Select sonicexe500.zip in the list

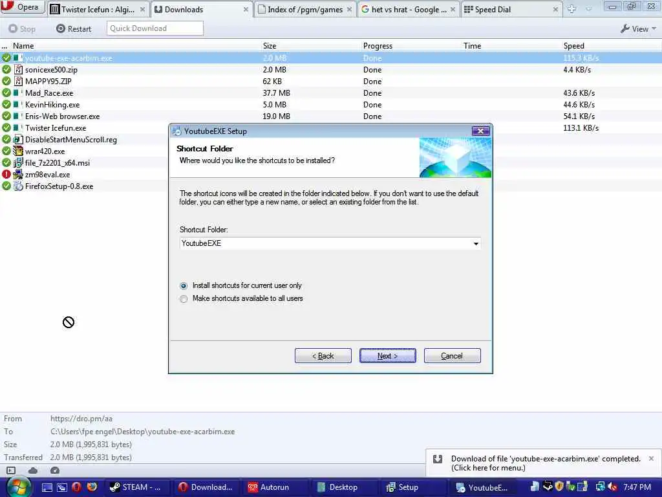[331, 70]
